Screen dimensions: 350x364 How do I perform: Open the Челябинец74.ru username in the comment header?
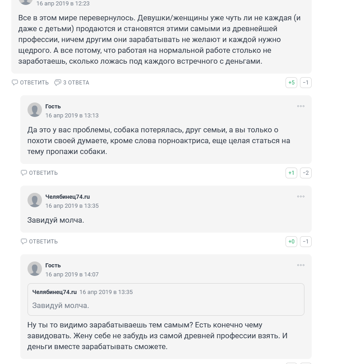68,196
